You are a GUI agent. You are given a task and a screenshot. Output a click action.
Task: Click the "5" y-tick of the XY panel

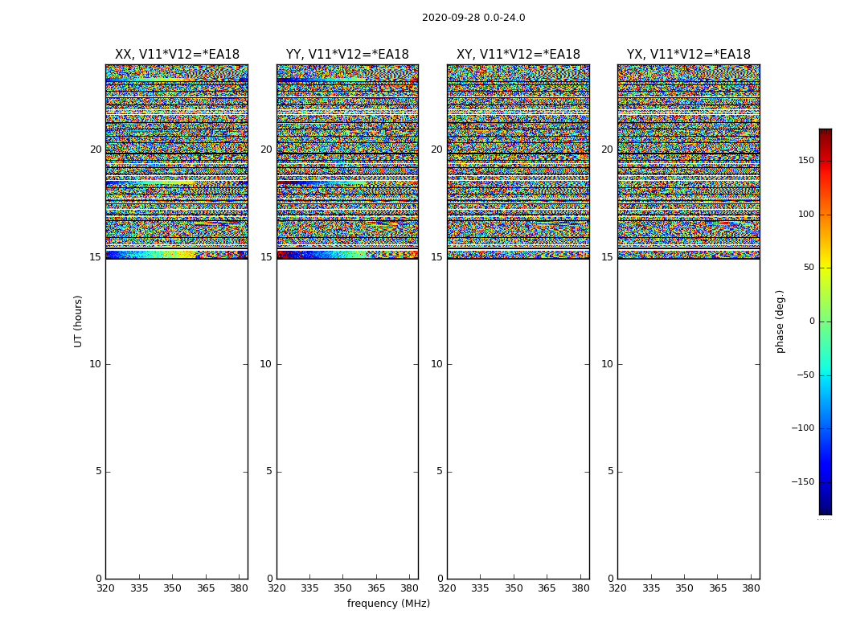tap(439, 471)
